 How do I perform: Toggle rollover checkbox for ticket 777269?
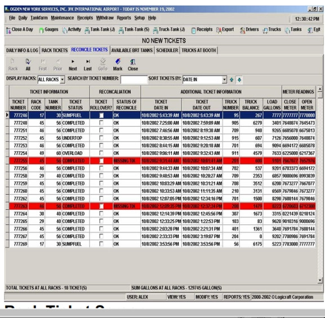(101, 244)
